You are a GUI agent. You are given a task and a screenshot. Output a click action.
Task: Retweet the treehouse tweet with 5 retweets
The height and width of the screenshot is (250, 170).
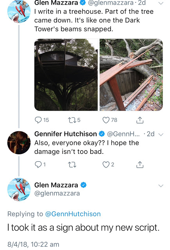coord(74,120)
